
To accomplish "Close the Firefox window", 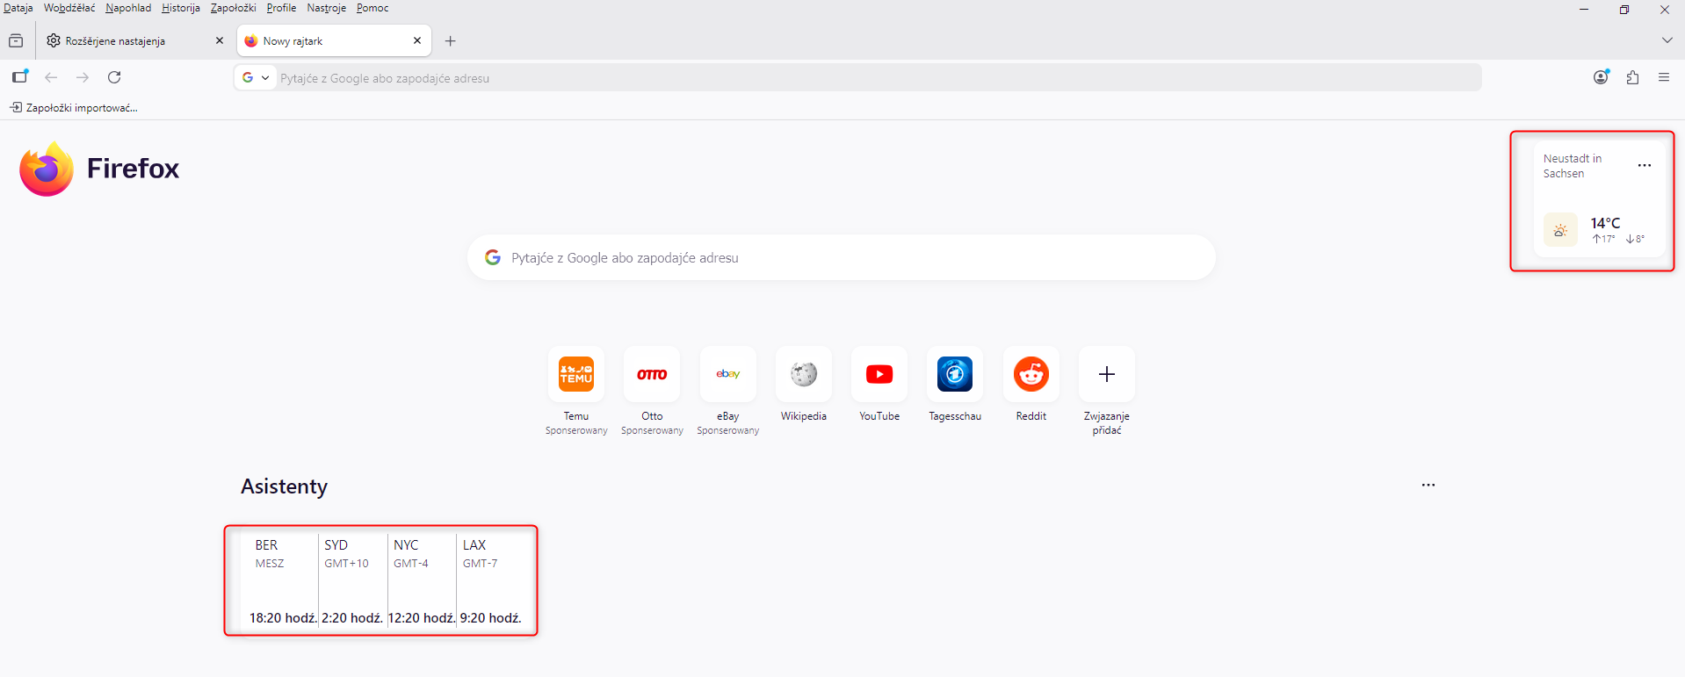I will [x=1665, y=10].
